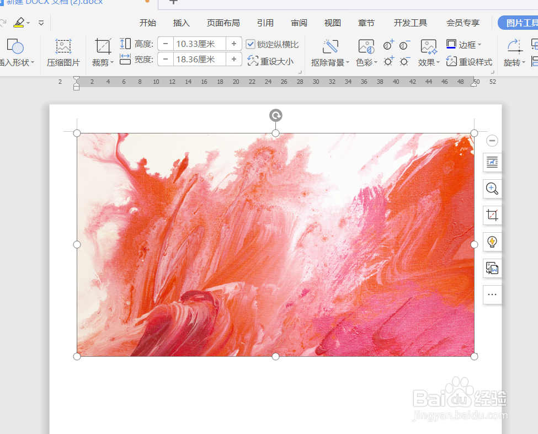Click the height field showing 10.33厘米
This screenshot has height=434, width=538.
(199, 44)
